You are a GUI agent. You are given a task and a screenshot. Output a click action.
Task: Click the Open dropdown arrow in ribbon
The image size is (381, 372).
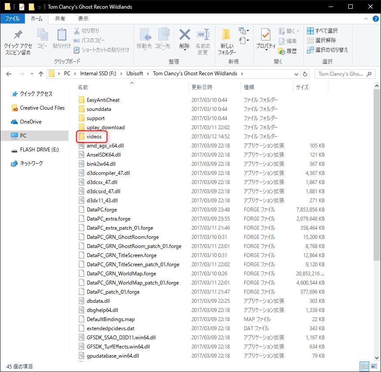[x=298, y=31]
